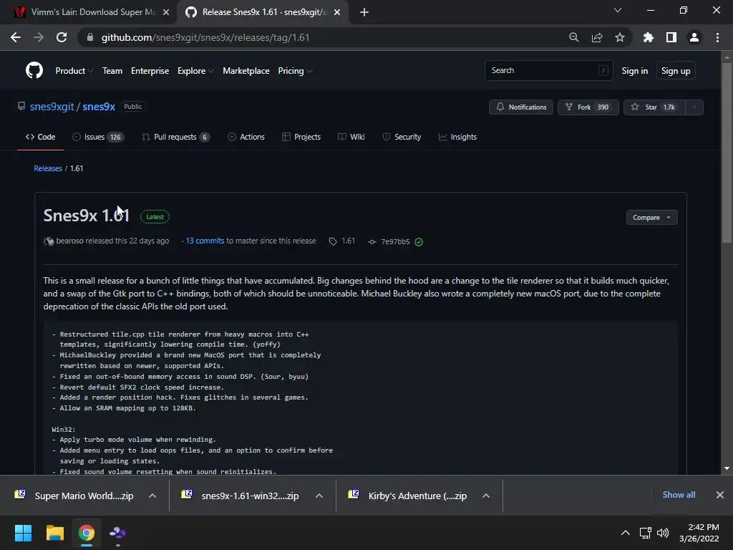Expand the Explore menu

195,71
